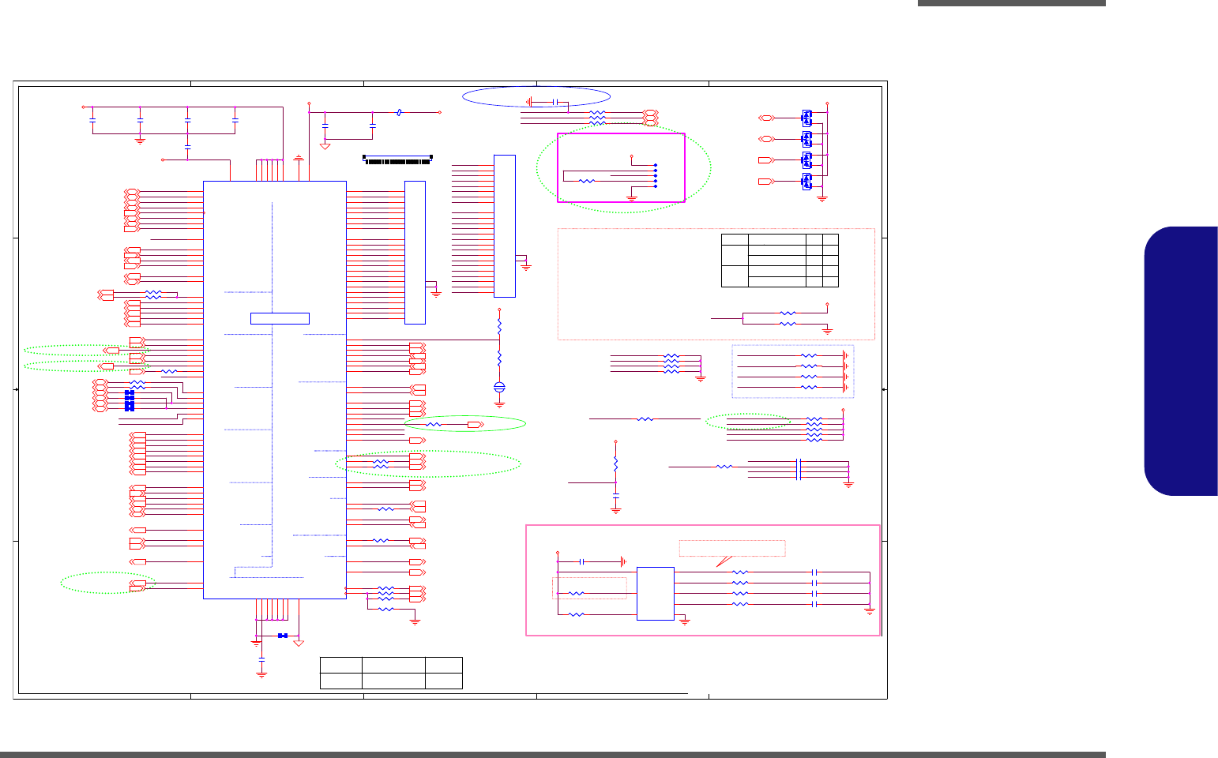1218x758 pixels.
Task: Select the tall narrow connector beside the chip
Action: [415, 252]
